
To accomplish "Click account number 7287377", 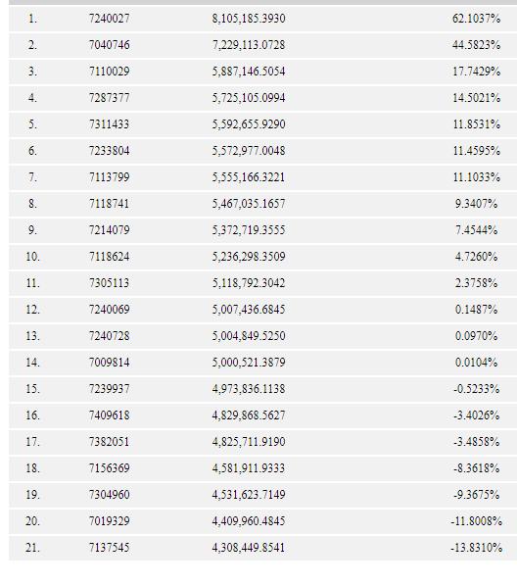I will tap(110, 98).
